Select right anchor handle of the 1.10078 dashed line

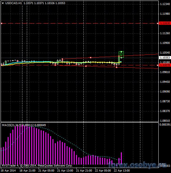pyautogui.click(x=157, y=65)
